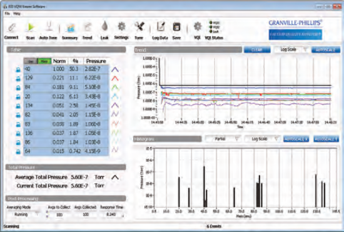Toggle lock for mass 20 row
Viewport: 344px width, 232px height.
(x=18, y=97)
